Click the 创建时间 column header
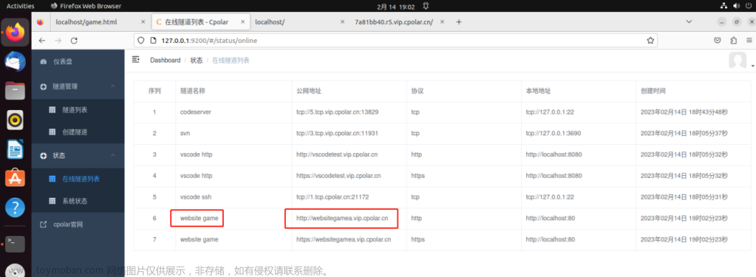 [653, 91]
